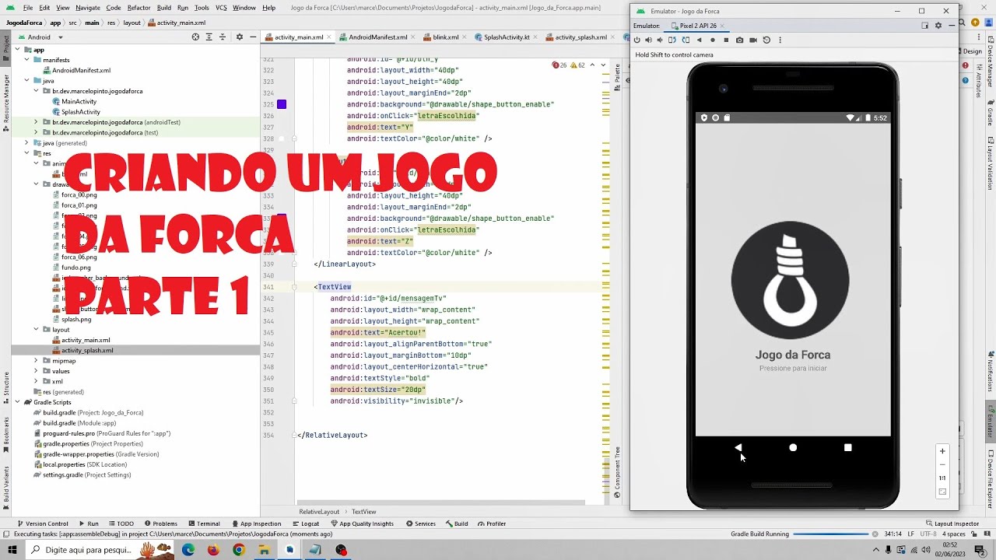The height and width of the screenshot is (560, 996).
Task: Rotate emulator left with rotate icon
Action: point(672,40)
